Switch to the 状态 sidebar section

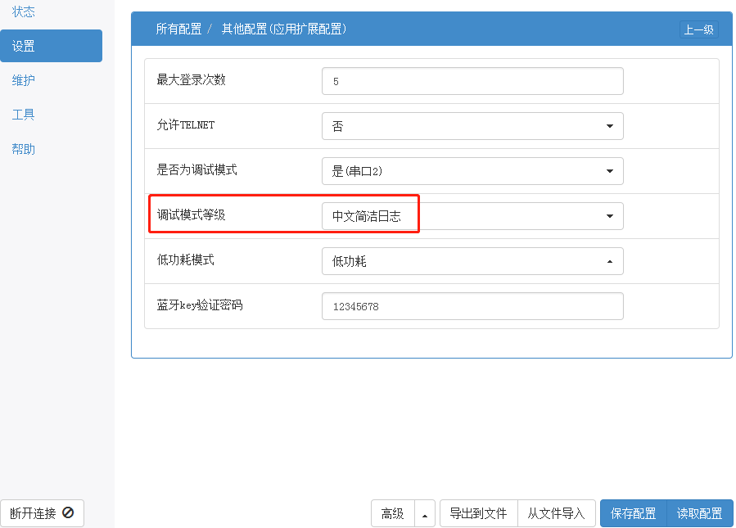coord(24,11)
